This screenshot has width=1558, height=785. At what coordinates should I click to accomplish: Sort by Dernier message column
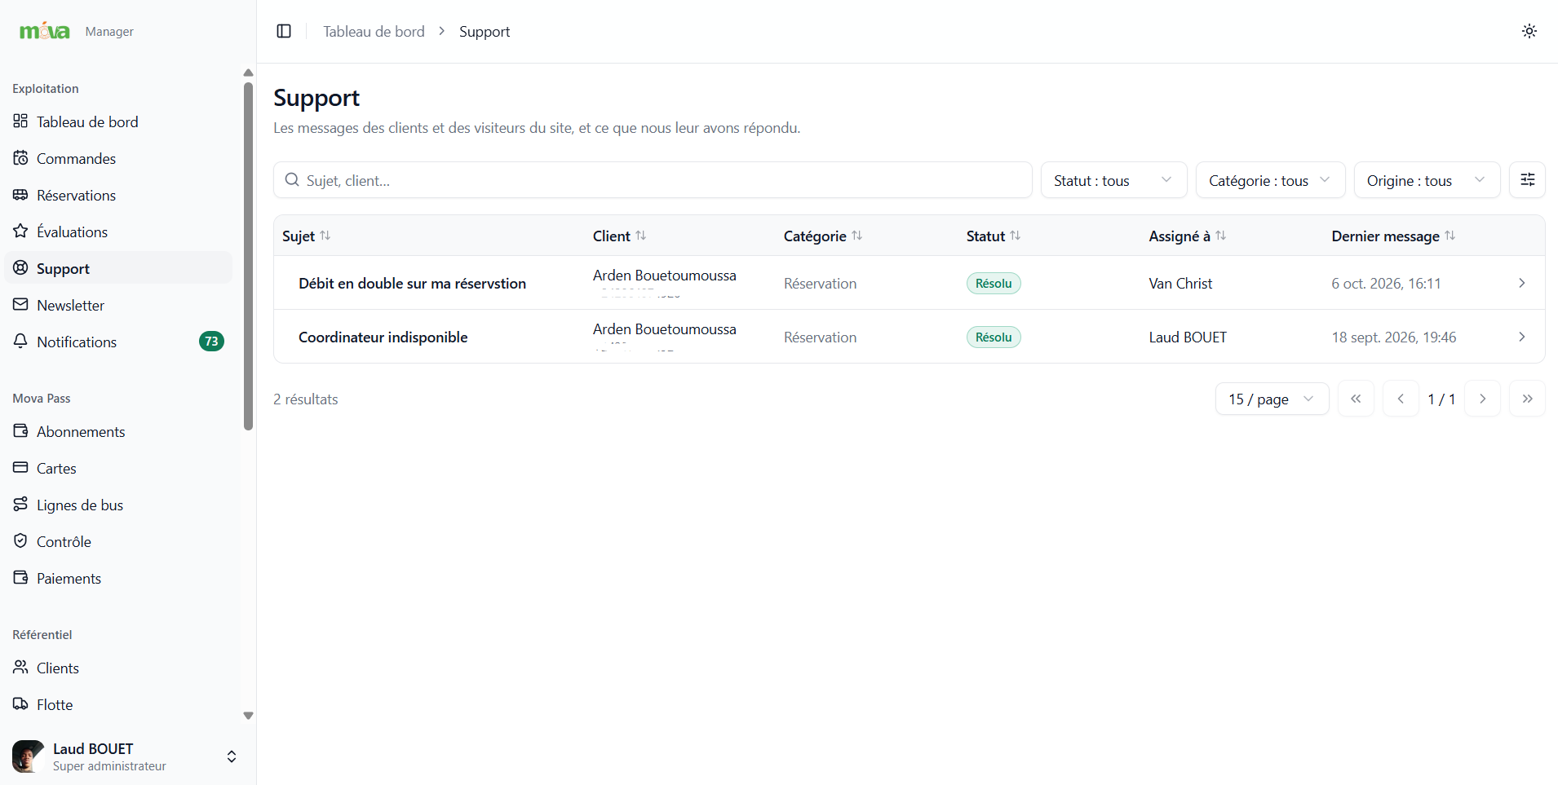(1393, 236)
